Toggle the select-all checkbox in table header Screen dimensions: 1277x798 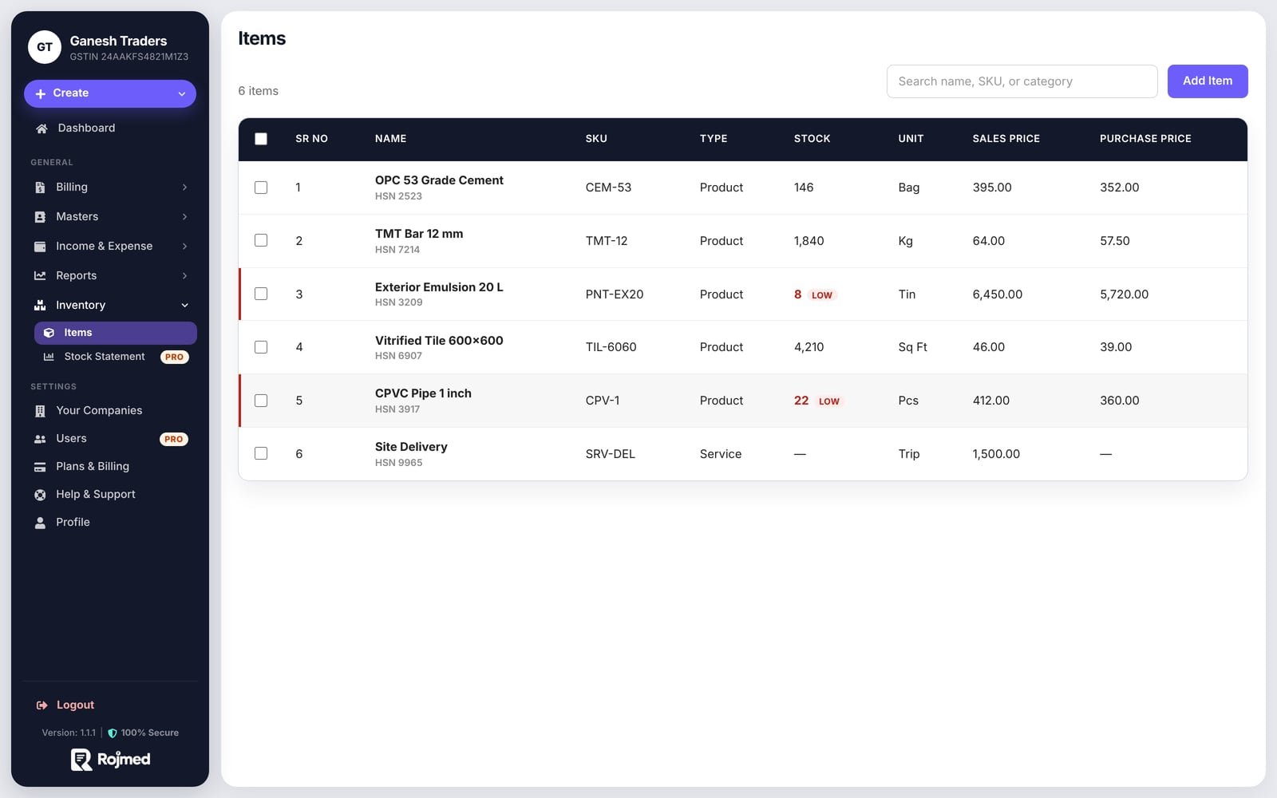point(261,139)
